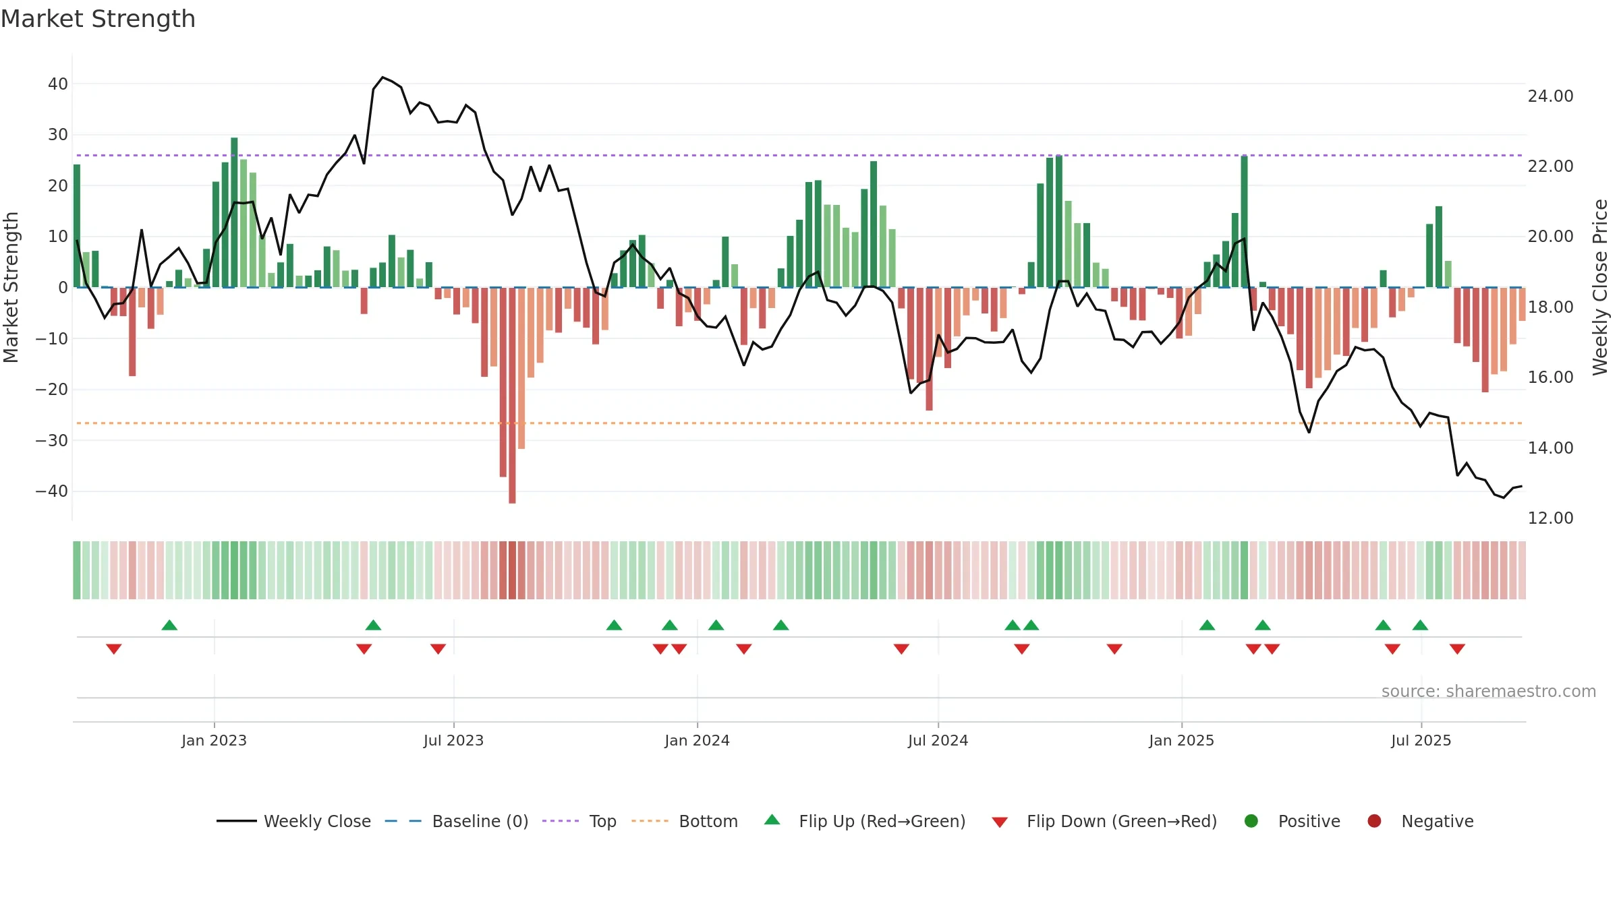
Task: Click the Jul 2025 x-axis label
Action: [1421, 741]
